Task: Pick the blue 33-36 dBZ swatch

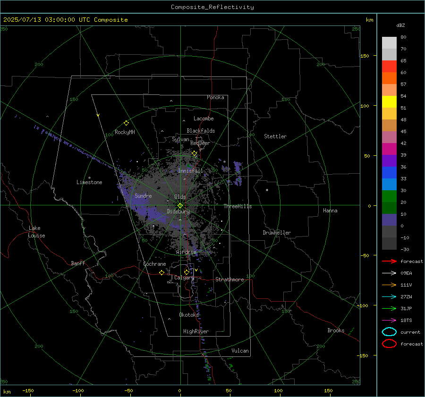Action: point(389,173)
